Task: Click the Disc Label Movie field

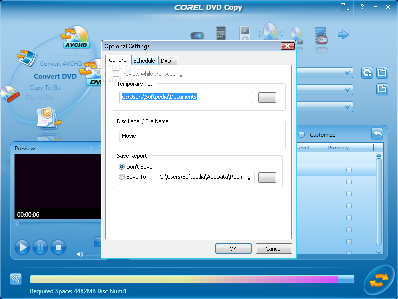Action: pos(186,136)
